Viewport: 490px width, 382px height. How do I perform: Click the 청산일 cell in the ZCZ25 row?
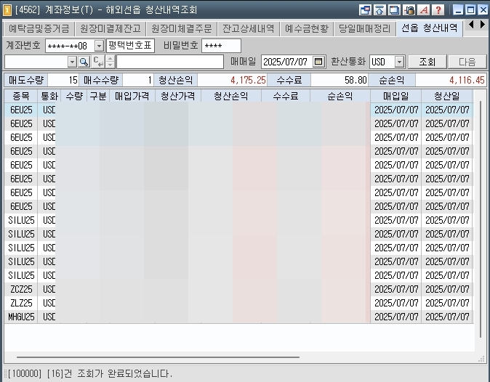(447, 289)
